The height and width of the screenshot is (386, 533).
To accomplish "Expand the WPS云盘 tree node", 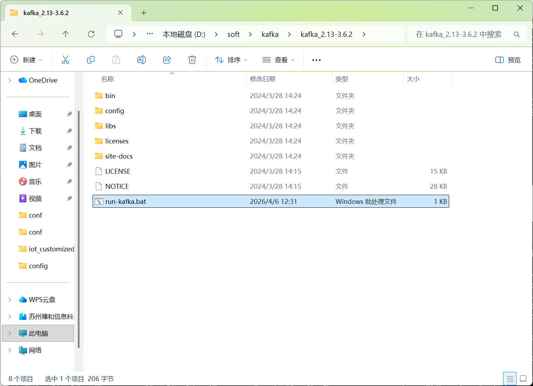I will point(10,300).
